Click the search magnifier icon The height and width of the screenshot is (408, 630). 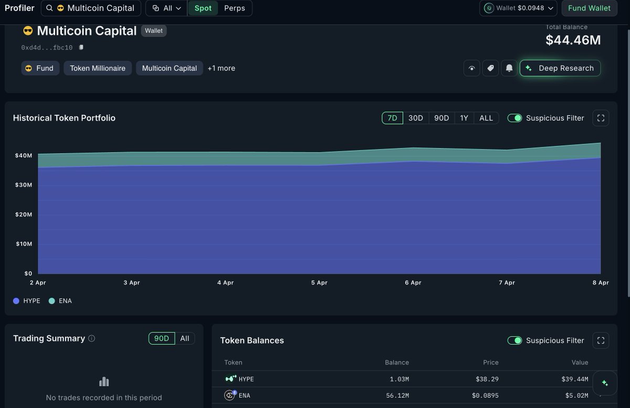(x=49, y=8)
